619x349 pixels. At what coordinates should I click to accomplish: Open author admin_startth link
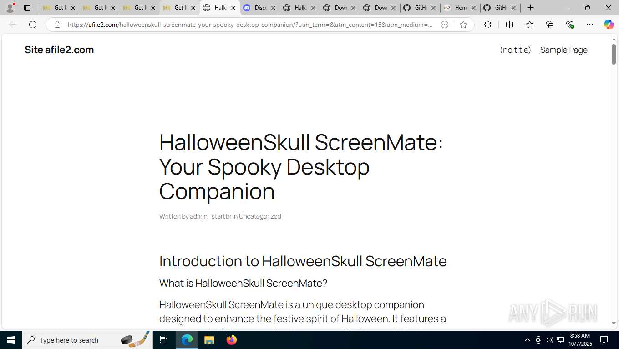coord(210,216)
